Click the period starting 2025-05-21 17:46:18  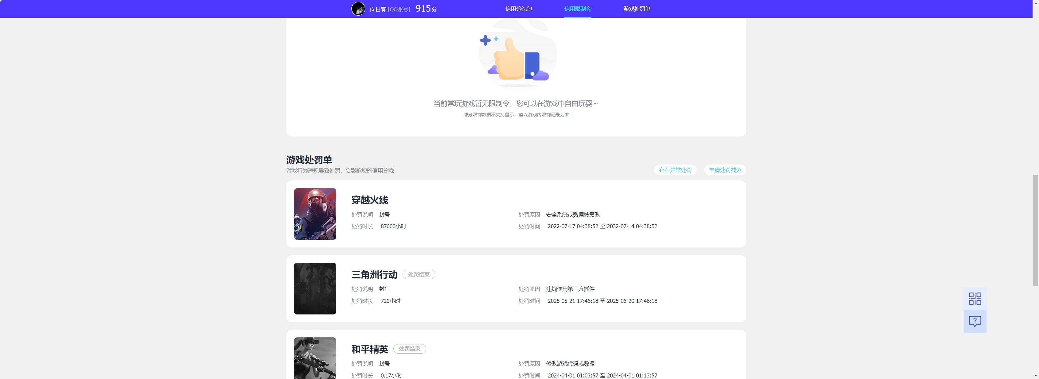coord(602,301)
